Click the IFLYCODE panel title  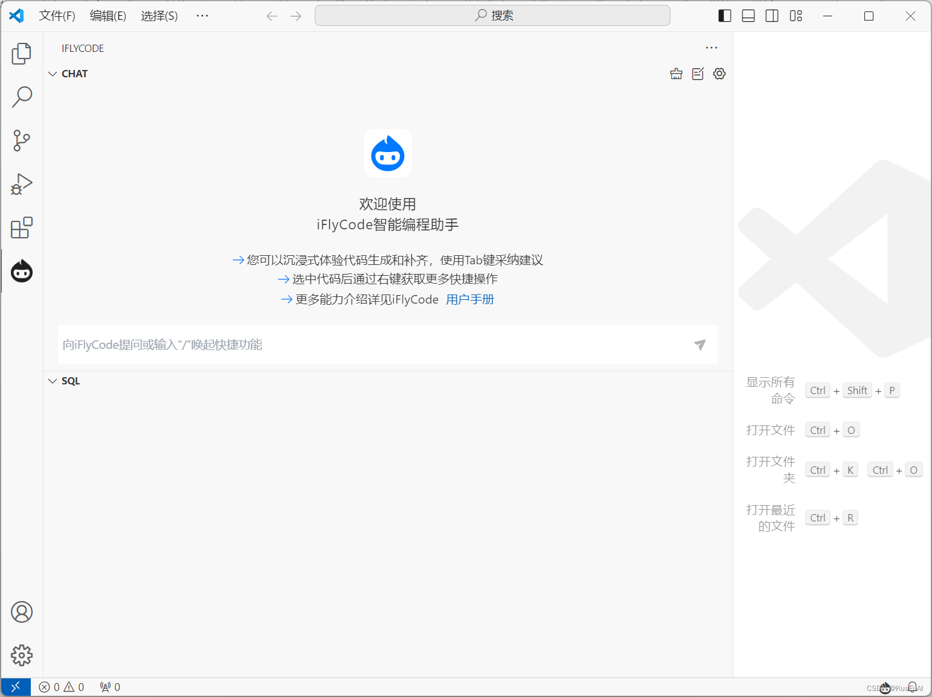pos(83,48)
